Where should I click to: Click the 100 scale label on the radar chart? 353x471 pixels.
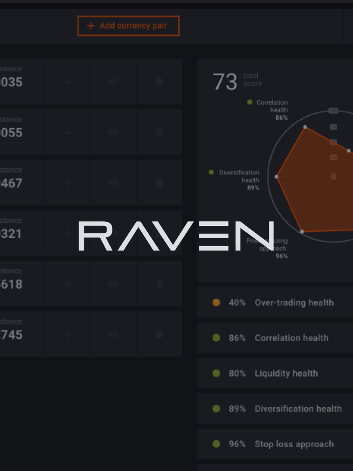point(333,111)
